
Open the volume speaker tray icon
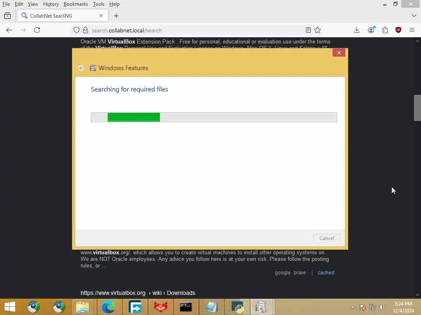click(382, 307)
